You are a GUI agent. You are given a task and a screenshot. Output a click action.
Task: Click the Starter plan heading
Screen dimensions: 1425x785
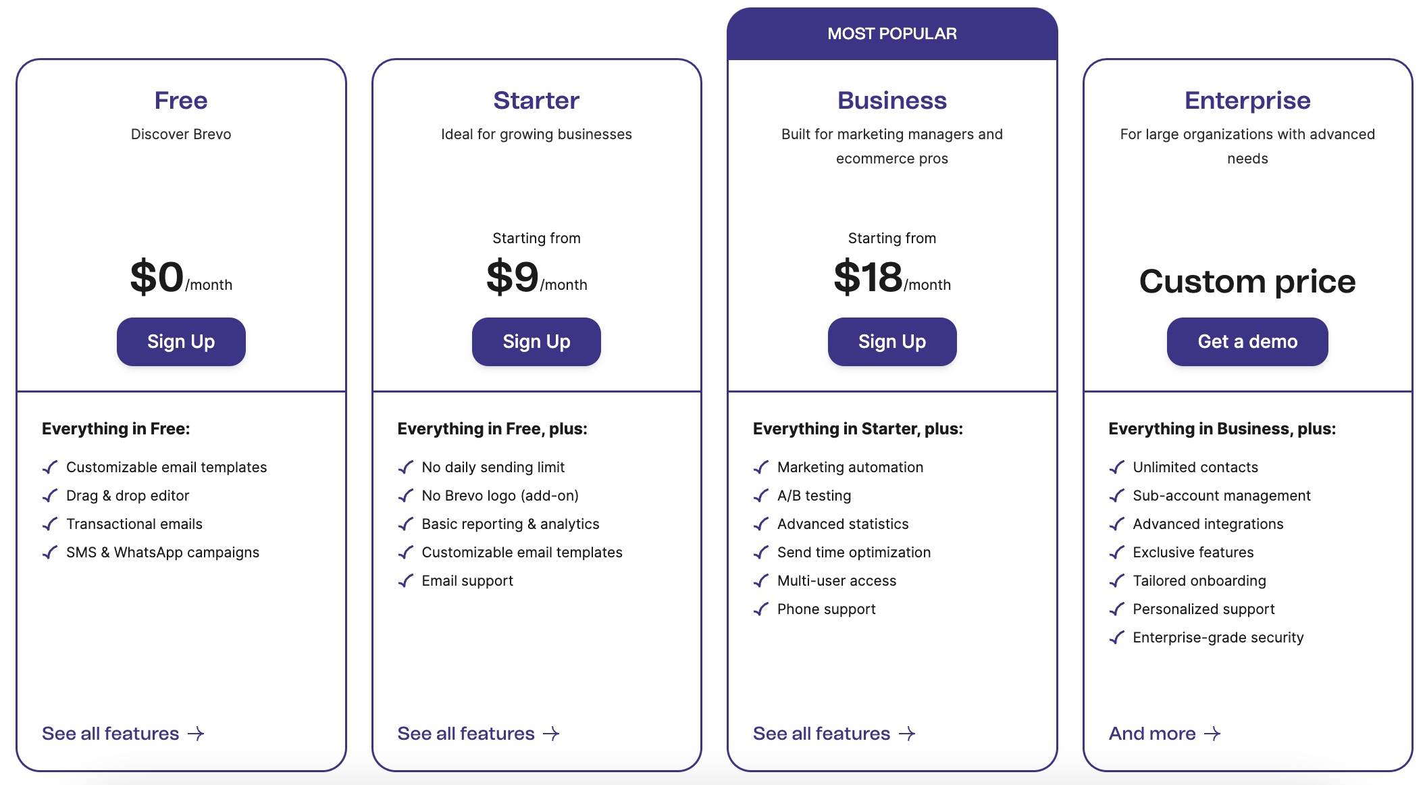click(x=536, y=101)
